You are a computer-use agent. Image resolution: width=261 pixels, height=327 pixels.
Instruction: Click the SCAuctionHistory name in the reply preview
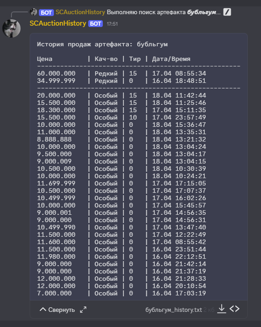click(80, 12)
